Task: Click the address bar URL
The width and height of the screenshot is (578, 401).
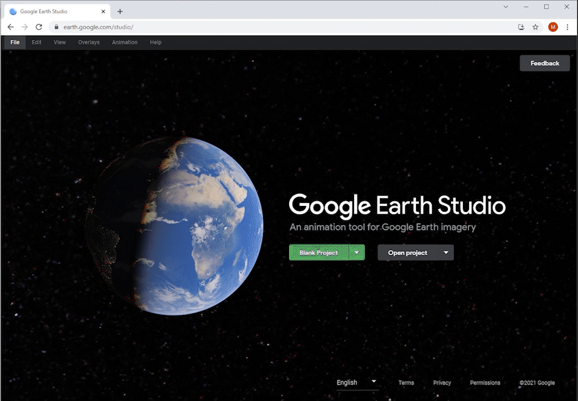Action: coord(98,27)
